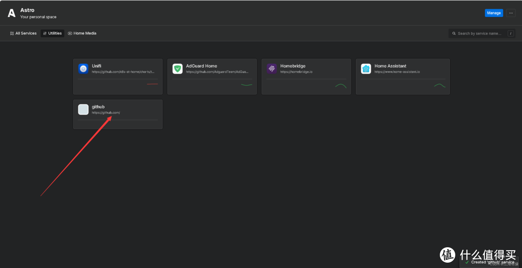
Task: Click the slash shortcut key badge
Action: [x=510, y=33]
